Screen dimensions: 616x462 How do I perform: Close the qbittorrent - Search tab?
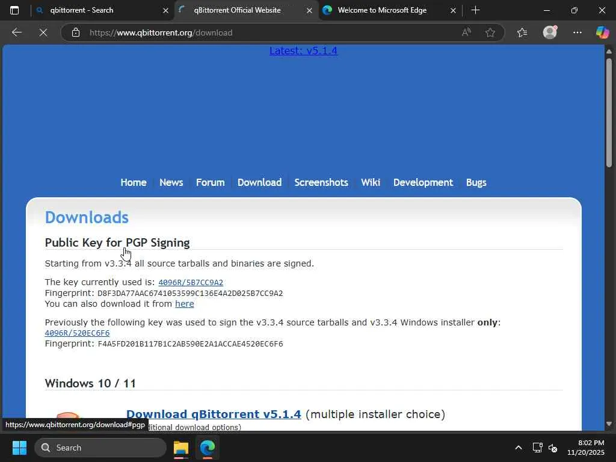166,11
